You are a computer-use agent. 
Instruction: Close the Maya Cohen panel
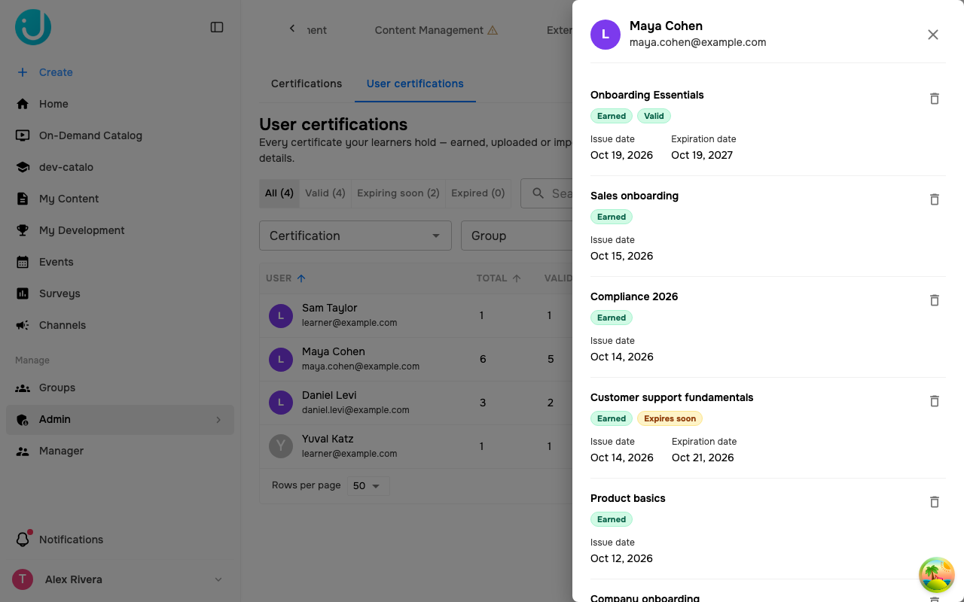click(x=933, y=35)
